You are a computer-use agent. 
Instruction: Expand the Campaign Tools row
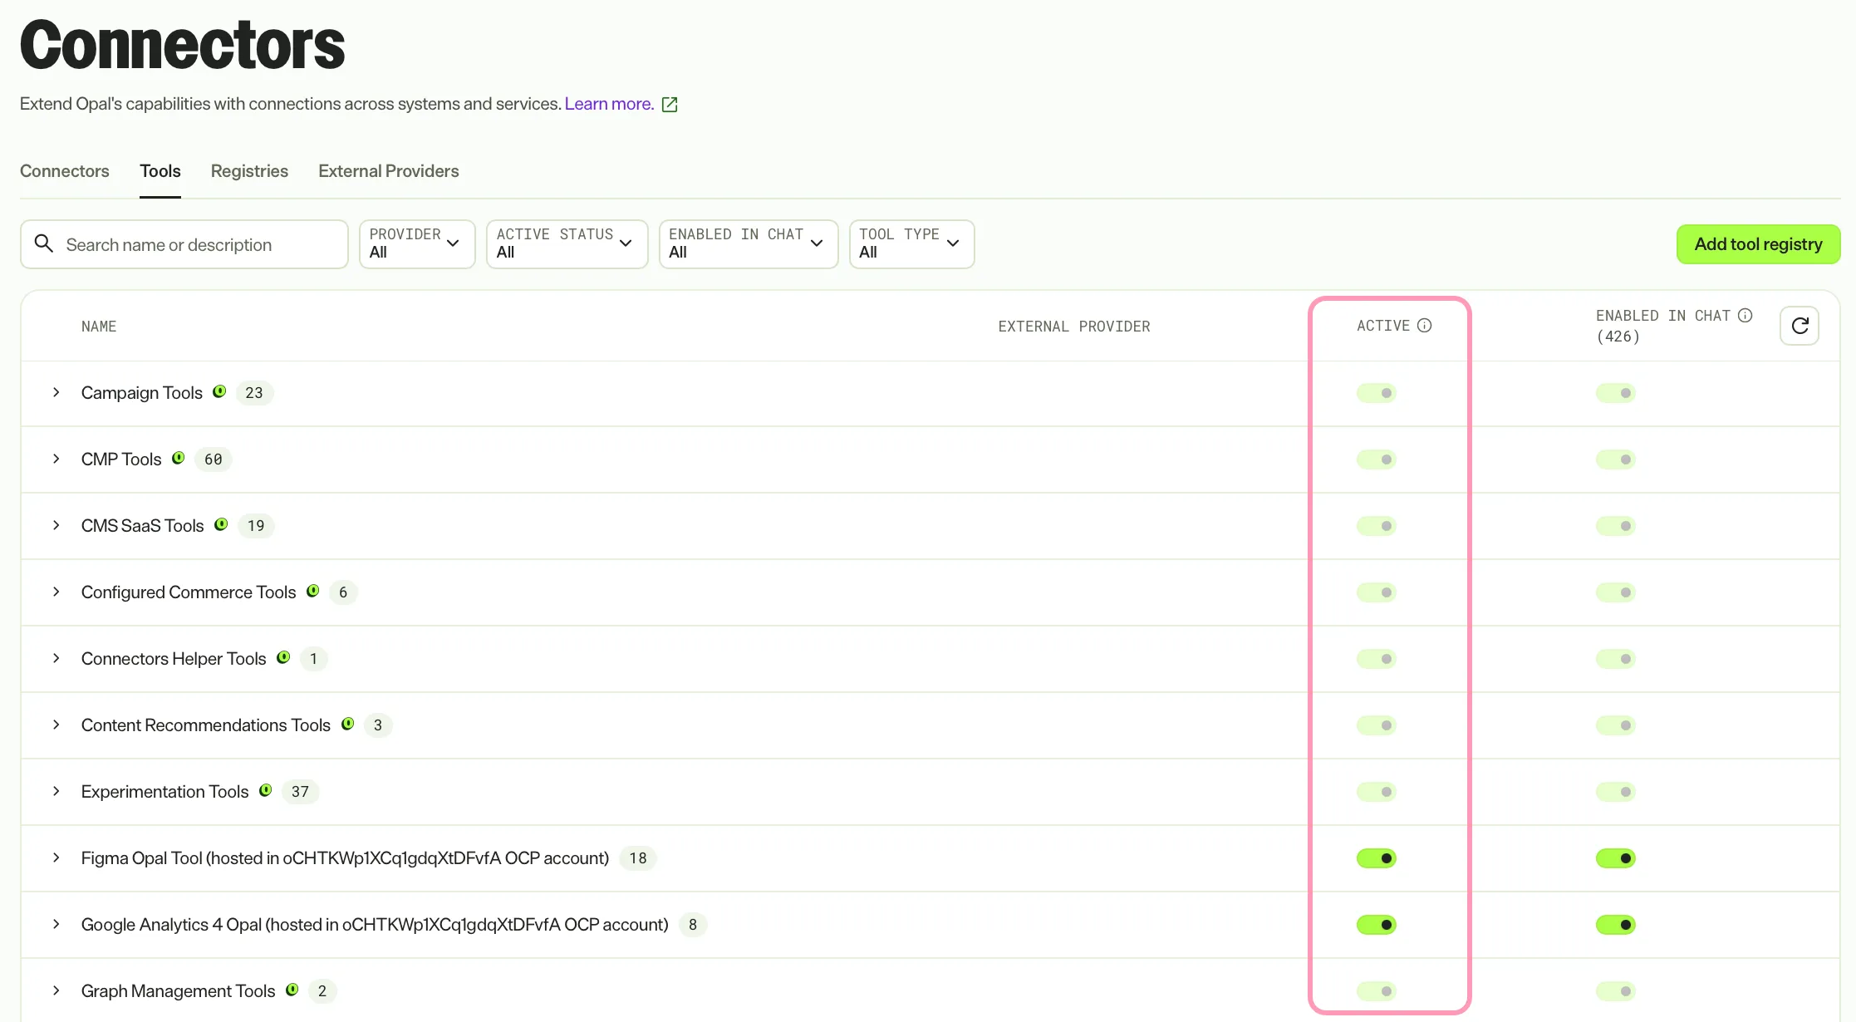56,392
